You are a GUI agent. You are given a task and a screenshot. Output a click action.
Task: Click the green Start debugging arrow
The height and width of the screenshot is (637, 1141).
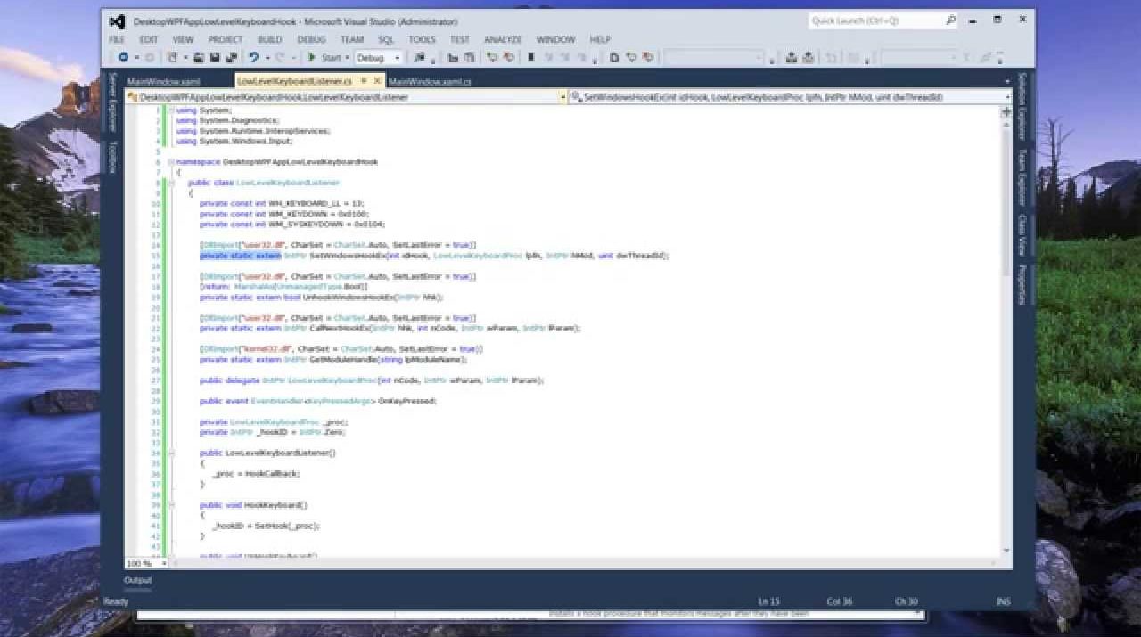click(x=312, y=58)
